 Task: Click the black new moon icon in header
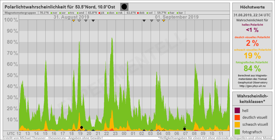coord(124,7)
